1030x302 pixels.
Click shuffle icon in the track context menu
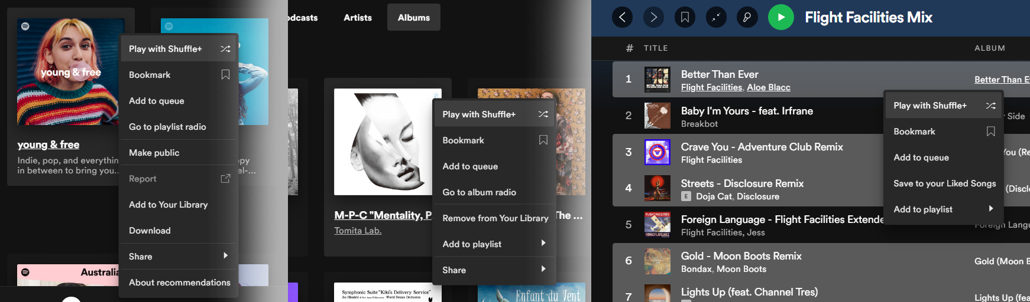(990, 106)
